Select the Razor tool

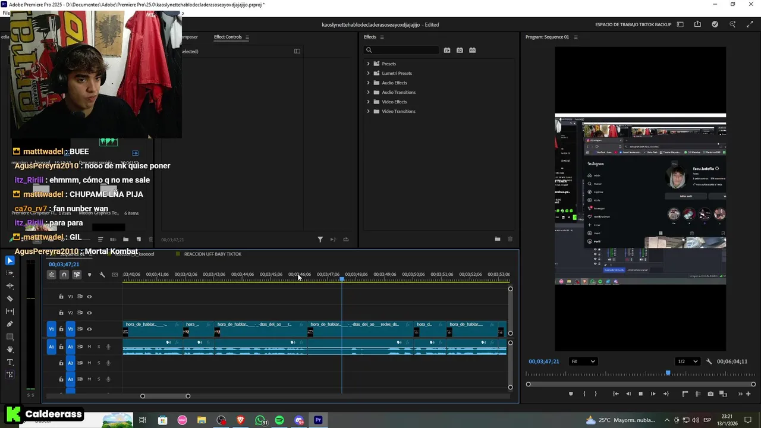coord(10,298)
